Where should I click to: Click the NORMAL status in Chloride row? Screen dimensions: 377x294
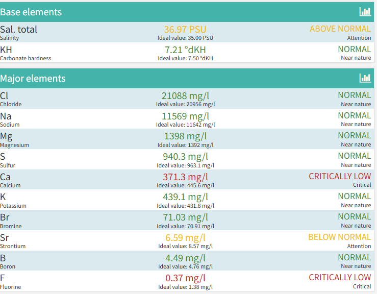tap(355, 95)
